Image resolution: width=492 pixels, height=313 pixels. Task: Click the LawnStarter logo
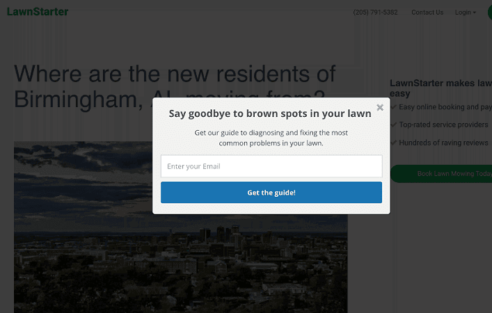click(x=38, y=12)
